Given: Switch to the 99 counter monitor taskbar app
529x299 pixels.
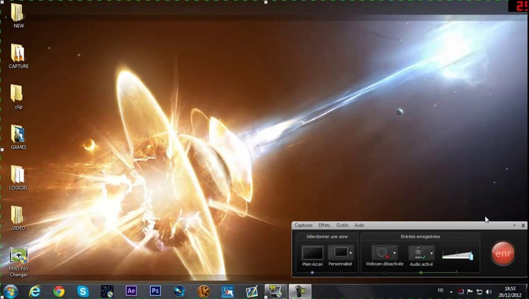Looking at the screenshot, I should click(275, 291).
